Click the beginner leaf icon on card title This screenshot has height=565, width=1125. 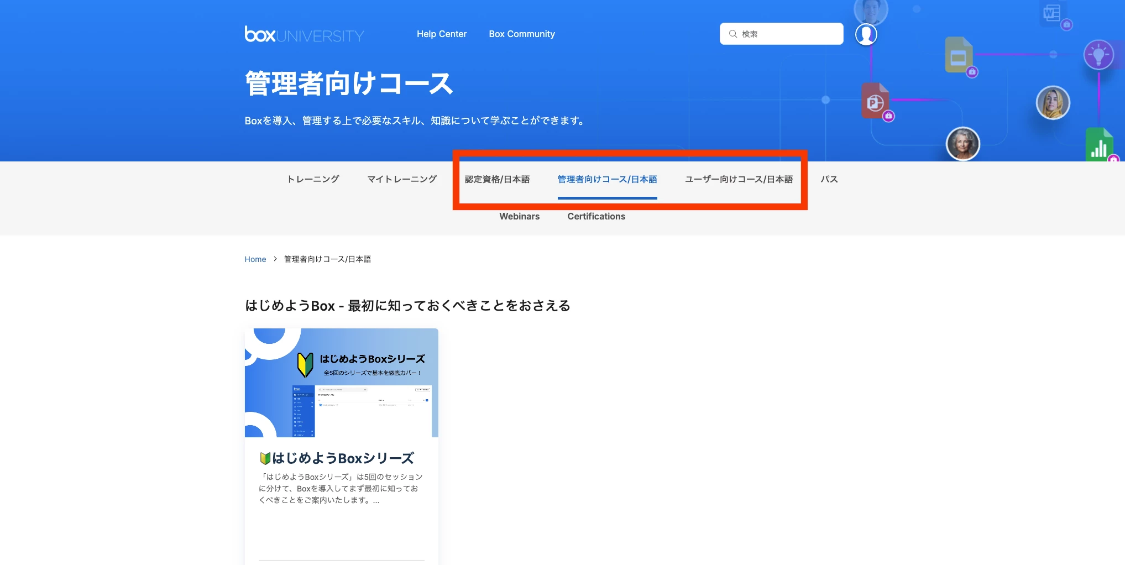(x=265, y=458)
